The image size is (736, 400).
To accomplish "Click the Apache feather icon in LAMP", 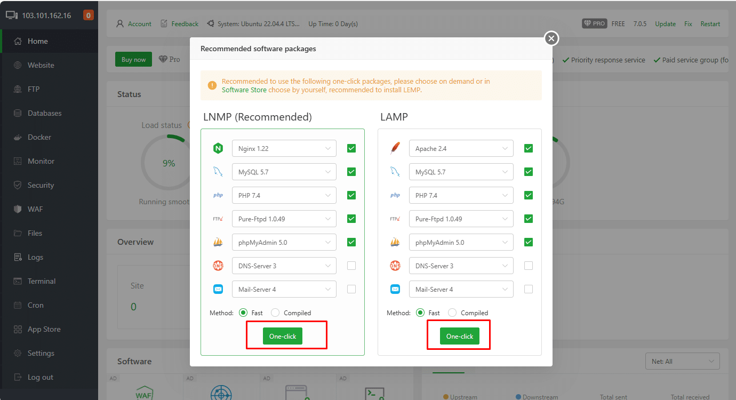I will coord(395,148).
